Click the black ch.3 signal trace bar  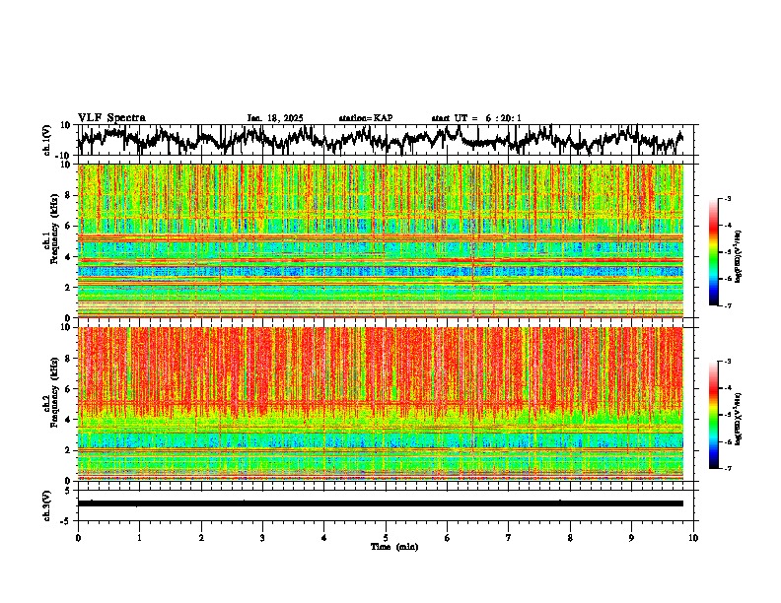click(381, 503)
